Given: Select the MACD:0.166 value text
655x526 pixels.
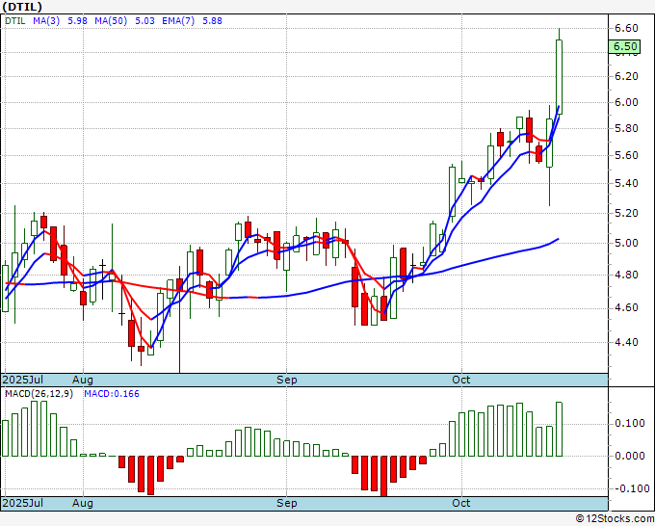Looking at the screenshot, I should pos(112,394).
